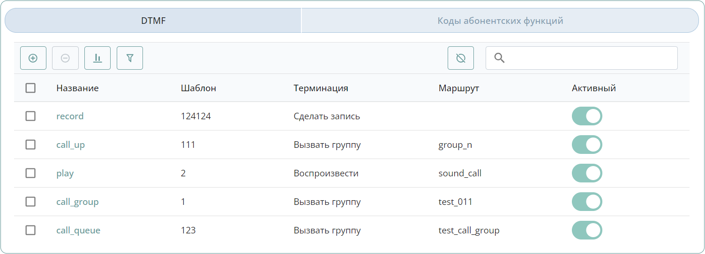
Task: Click the template value 124124
Action: click(x=196, y=116)
